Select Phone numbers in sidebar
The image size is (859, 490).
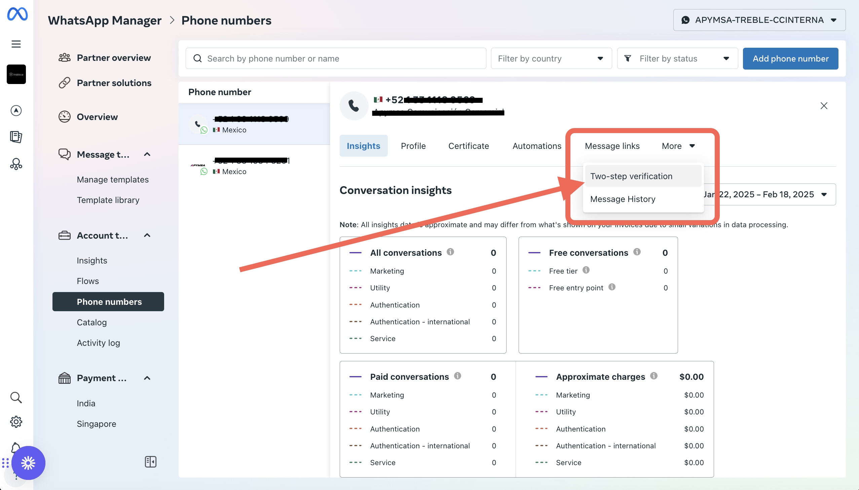click(108, 301)
